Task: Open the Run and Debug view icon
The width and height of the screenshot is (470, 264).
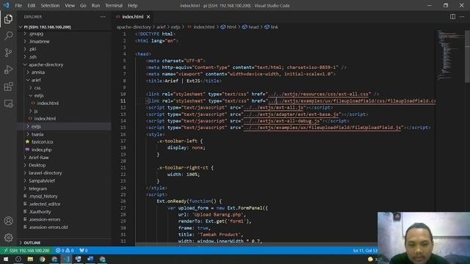Action: point(8,70)
